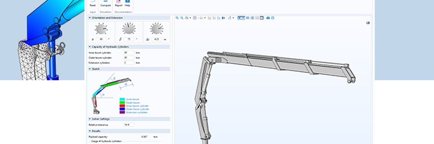Click the beta angle rotary knob
This screenshot has height=144, width=434.
click(x=128, y=28)
